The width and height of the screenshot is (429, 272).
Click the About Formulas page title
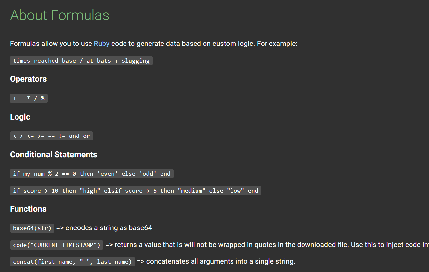(59, 15)
